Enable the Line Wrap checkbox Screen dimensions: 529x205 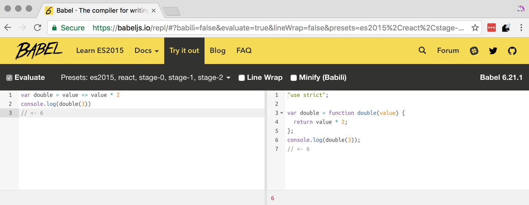tap(241, 78)
